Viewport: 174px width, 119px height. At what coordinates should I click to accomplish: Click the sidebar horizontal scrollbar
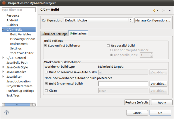18,105
